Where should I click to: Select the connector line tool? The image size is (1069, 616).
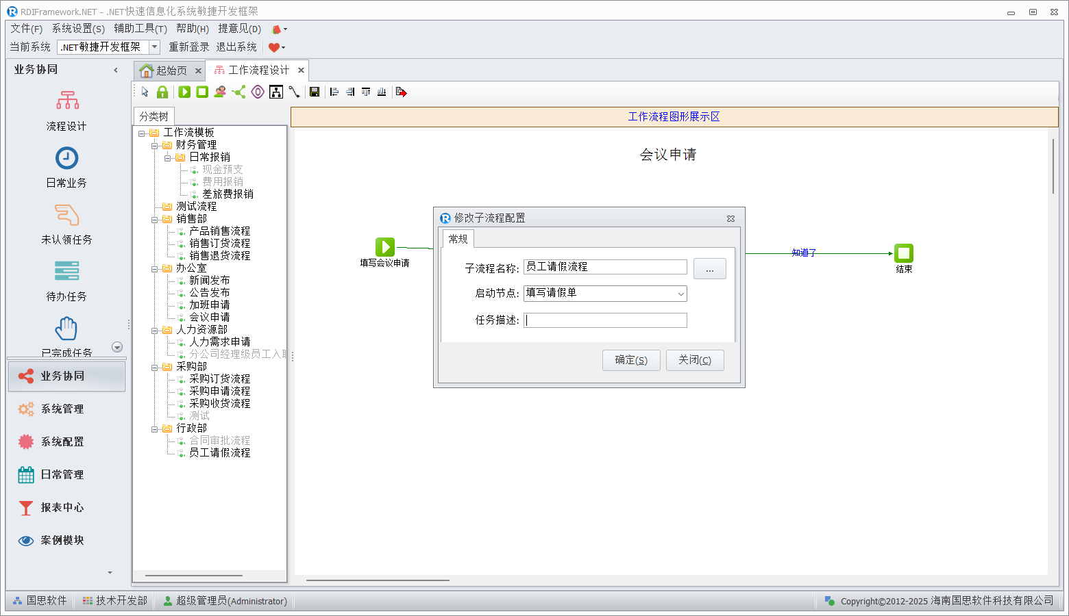[x=294, y=92]
